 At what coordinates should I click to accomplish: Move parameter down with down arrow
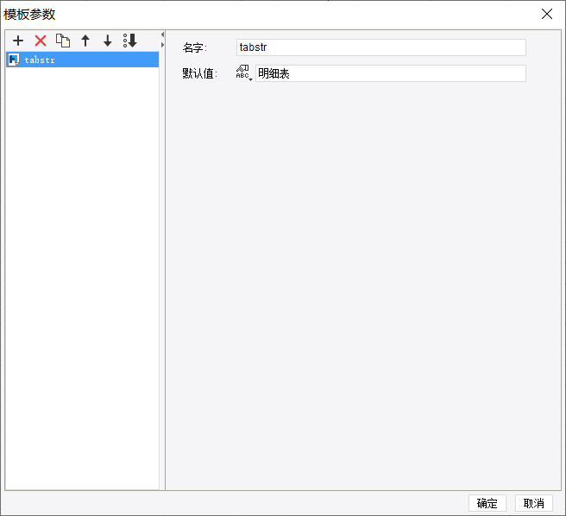(108, 41)
